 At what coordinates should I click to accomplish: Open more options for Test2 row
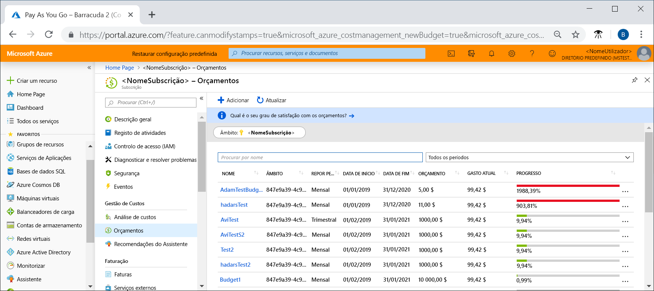[x=625, y=251]
